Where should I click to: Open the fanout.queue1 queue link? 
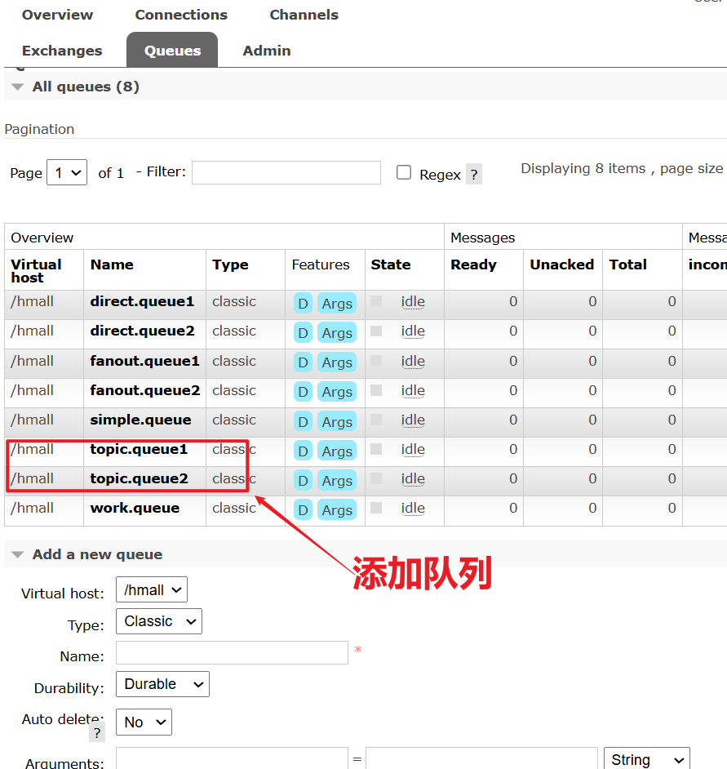point(144,361)
